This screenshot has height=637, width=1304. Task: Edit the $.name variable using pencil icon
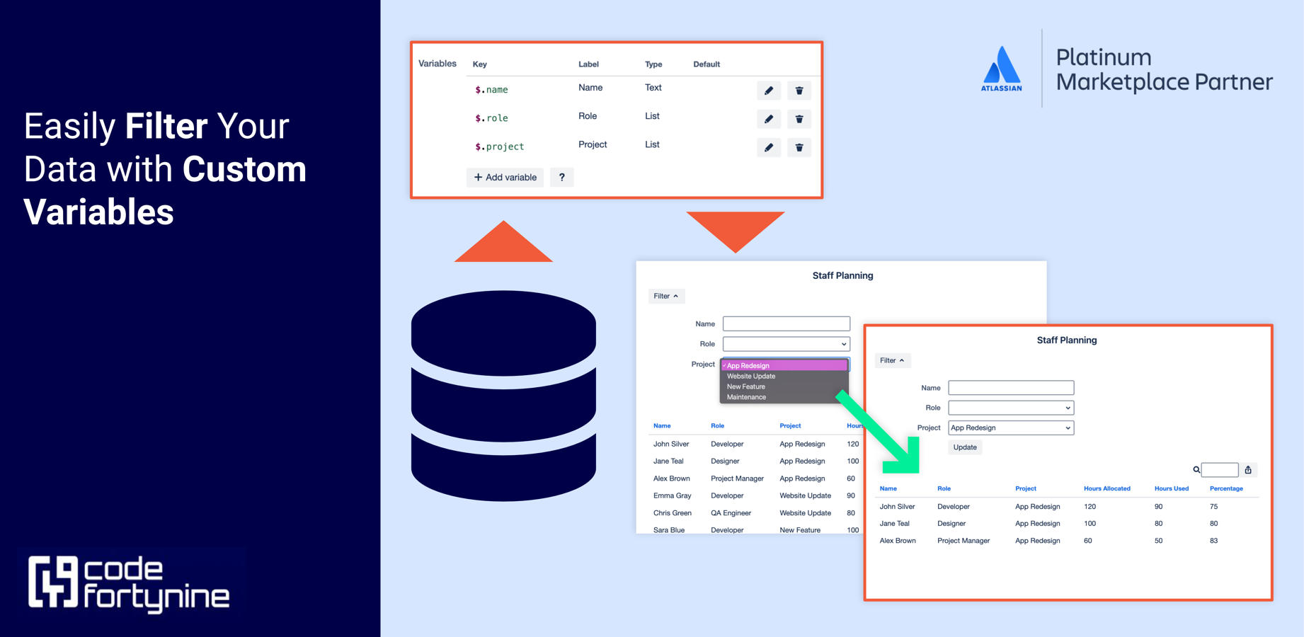click(769, 91)
